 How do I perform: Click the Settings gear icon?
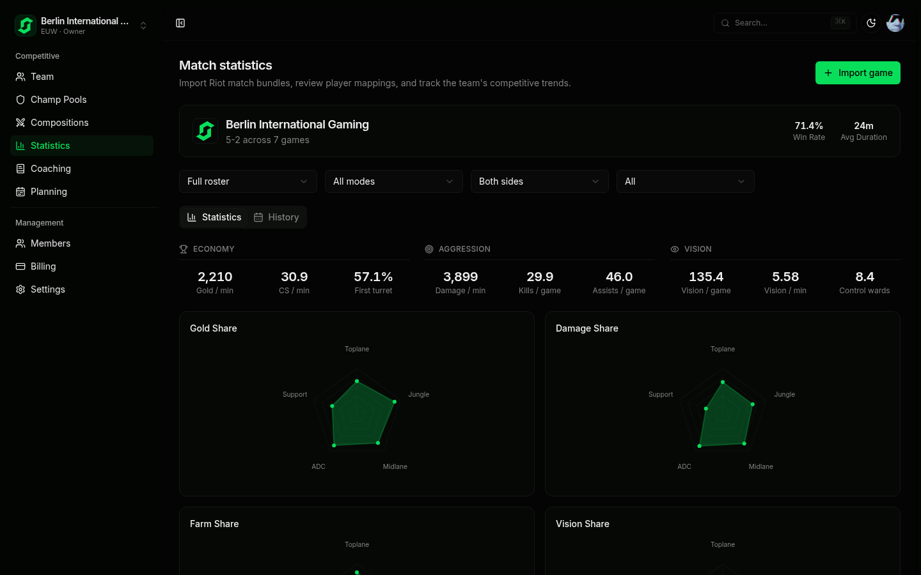(x=20, y=289)
